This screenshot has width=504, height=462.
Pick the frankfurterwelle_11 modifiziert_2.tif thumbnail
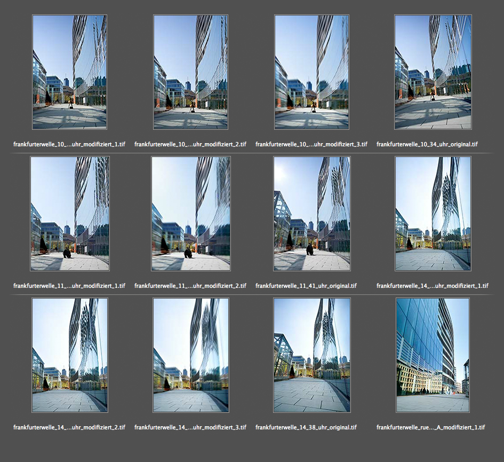click(190, 214)
